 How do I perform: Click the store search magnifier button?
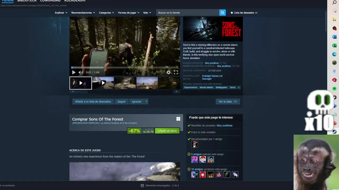click(222, 12)
